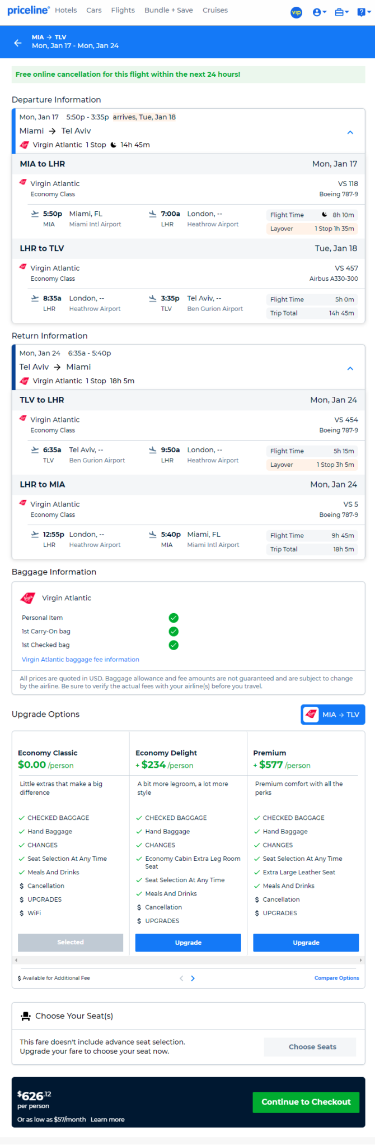Click the green check for 1st Carry-On bag
Viewport: 375px width, 1145px height.
click(x=174, y=631)
